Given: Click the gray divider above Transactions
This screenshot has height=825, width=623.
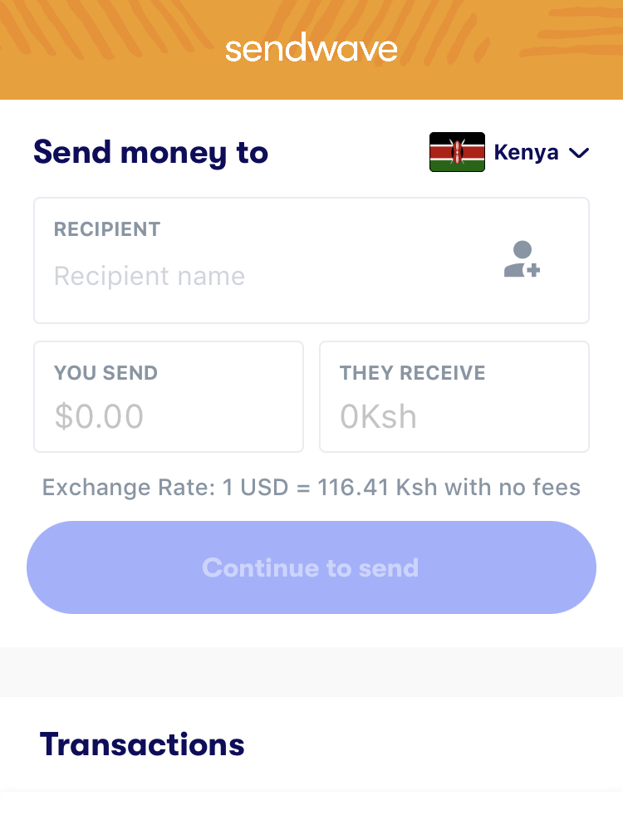Looking at the screenshot, I should pyautogui.click(x=311, y=671).
